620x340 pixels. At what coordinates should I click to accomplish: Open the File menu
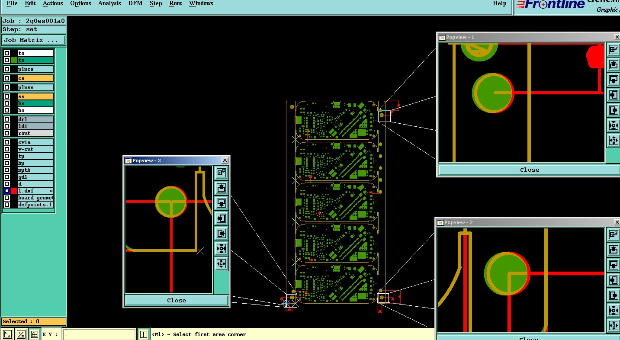tap(12, 3)
